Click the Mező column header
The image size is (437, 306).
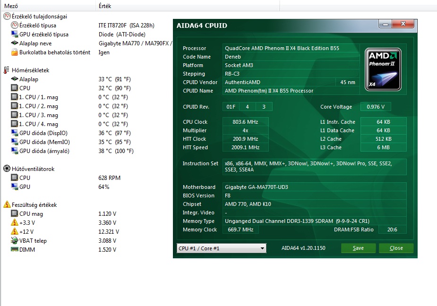coord(48,6)
